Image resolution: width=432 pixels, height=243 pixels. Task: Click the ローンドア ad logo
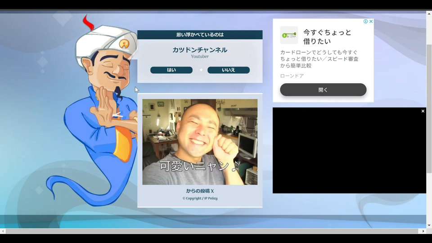(289, 35)
